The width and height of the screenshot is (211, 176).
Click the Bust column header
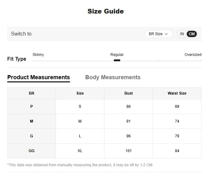click(128, 93)
